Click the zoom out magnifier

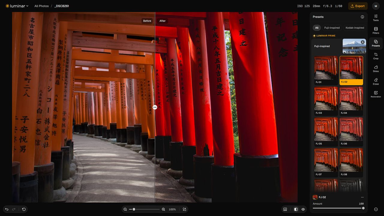pos(125,209)
